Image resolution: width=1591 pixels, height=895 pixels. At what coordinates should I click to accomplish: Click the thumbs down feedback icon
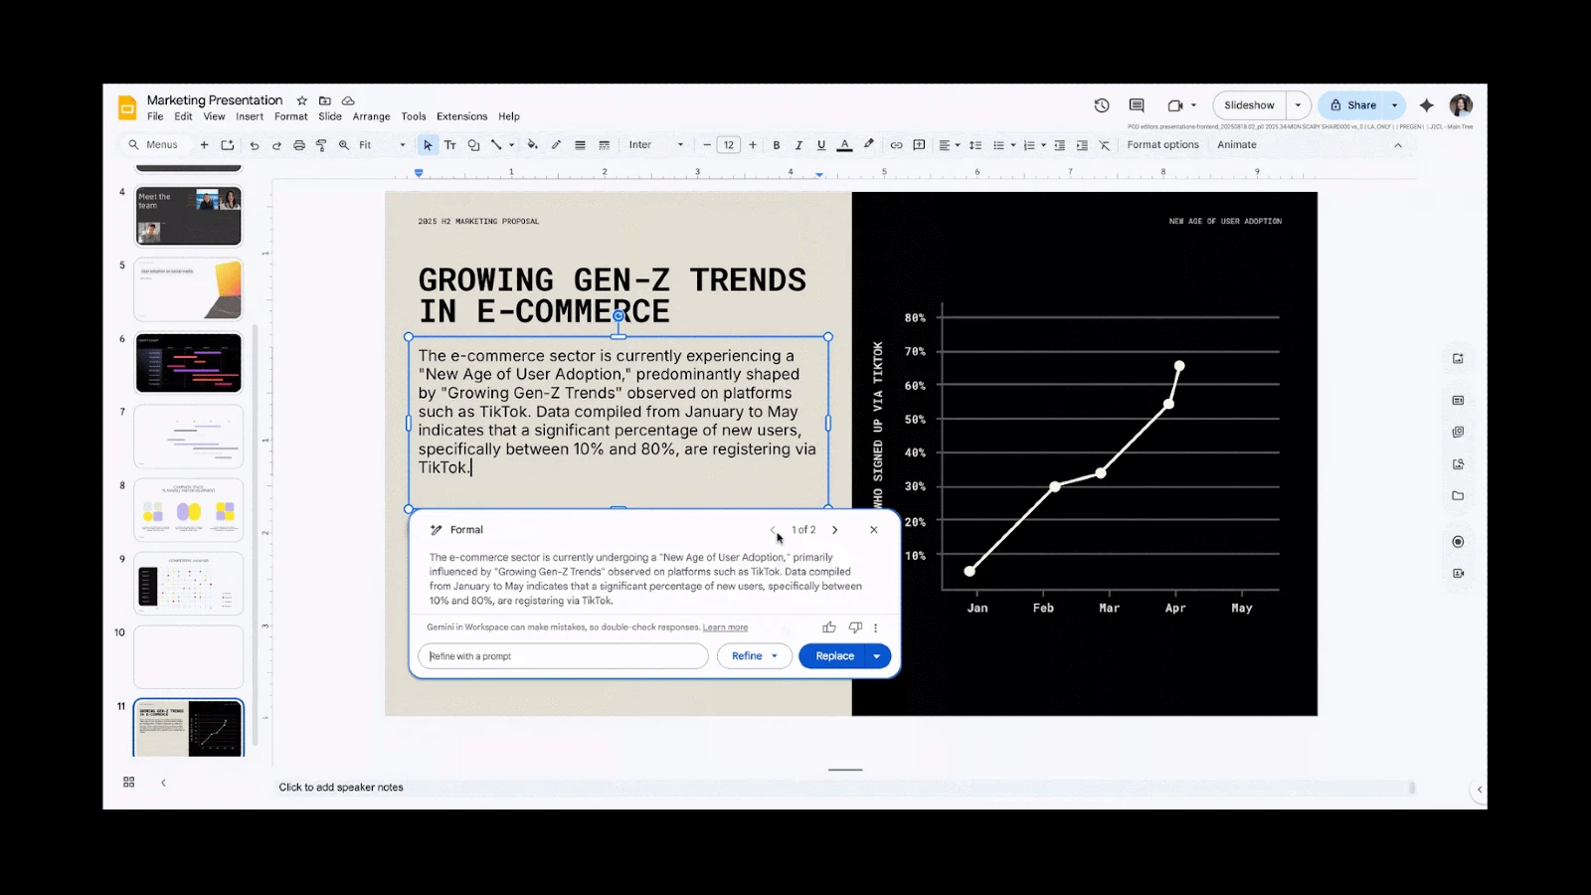[855, 627]
